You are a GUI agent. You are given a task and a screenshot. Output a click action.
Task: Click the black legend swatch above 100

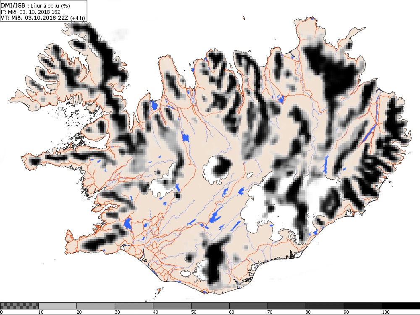401,306
